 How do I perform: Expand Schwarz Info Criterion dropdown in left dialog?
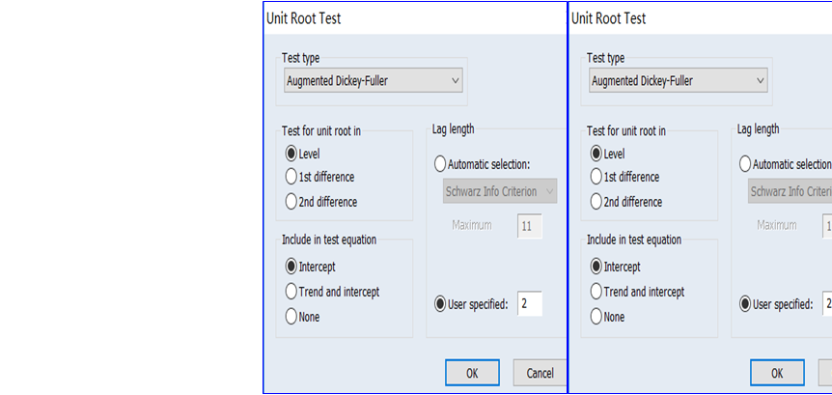(x=500, y=191)
